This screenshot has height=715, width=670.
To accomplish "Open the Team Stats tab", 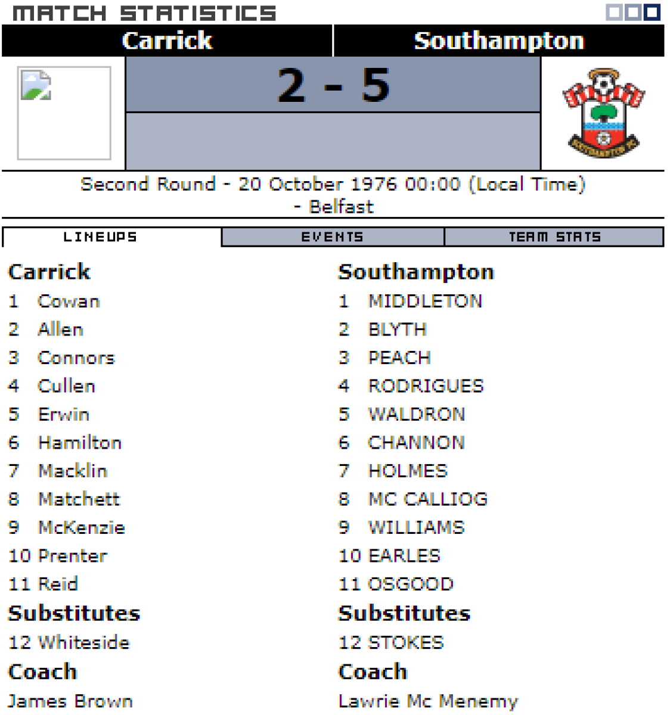I will click(554, 237).
